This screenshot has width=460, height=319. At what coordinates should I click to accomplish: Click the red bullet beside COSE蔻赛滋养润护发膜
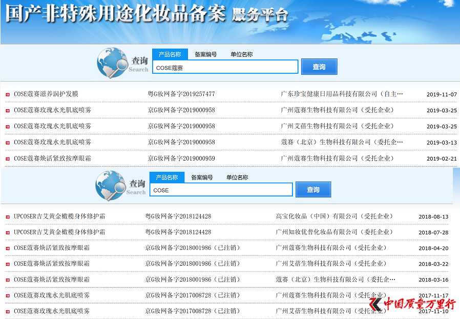[x=8, y=94]
